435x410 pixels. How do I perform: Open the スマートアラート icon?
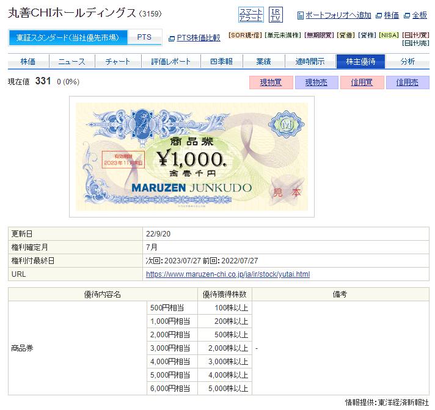[x=250, y=15]
